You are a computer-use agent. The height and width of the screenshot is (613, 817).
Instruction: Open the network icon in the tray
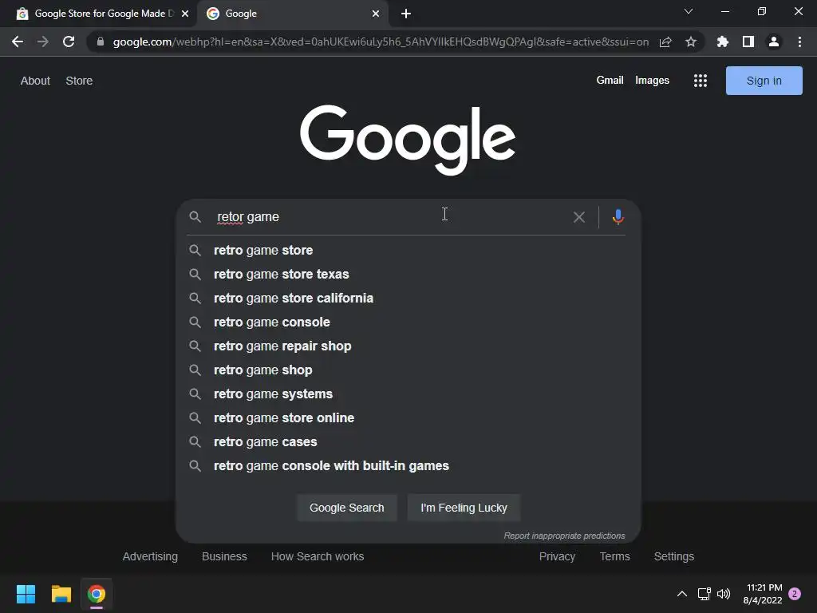click(x=704, y=594)
